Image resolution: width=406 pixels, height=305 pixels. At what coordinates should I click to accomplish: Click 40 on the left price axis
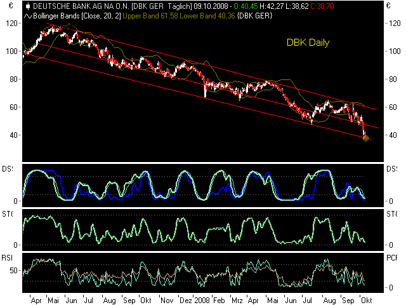tap(13, 135)
